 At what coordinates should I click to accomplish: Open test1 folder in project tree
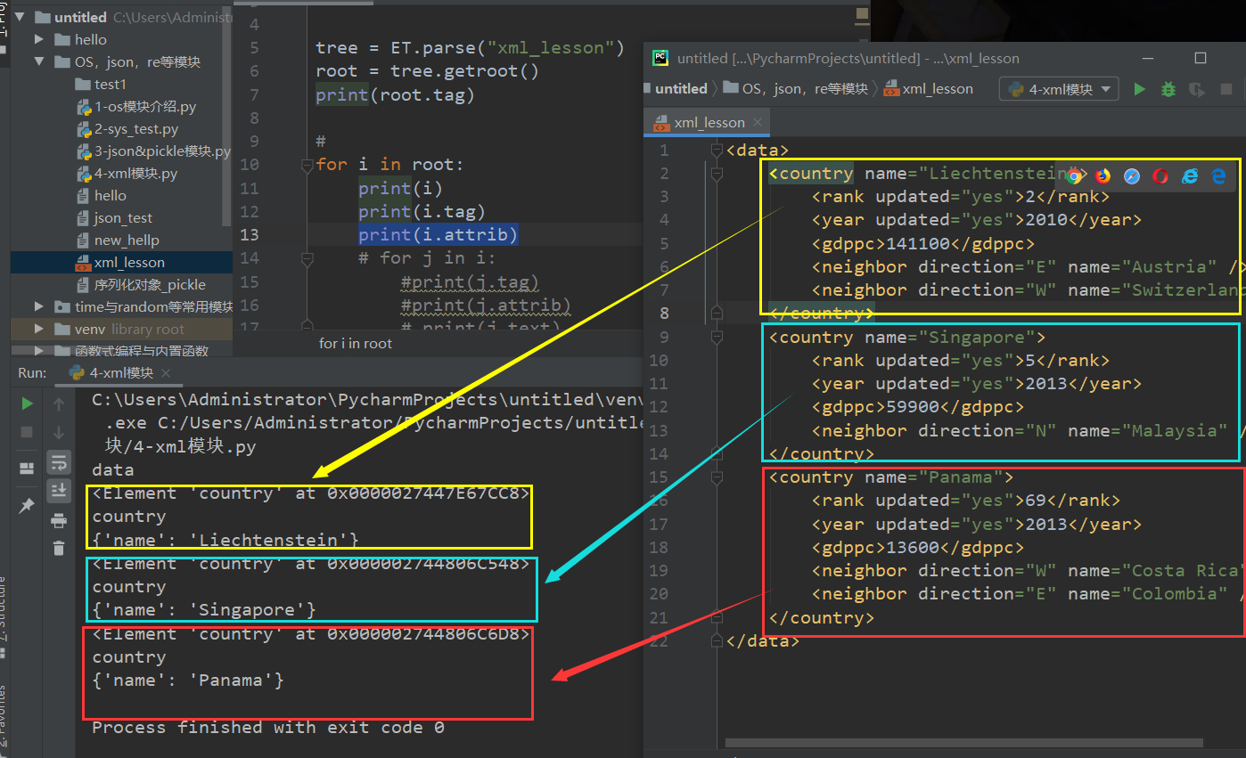click(x=101, y=84)
